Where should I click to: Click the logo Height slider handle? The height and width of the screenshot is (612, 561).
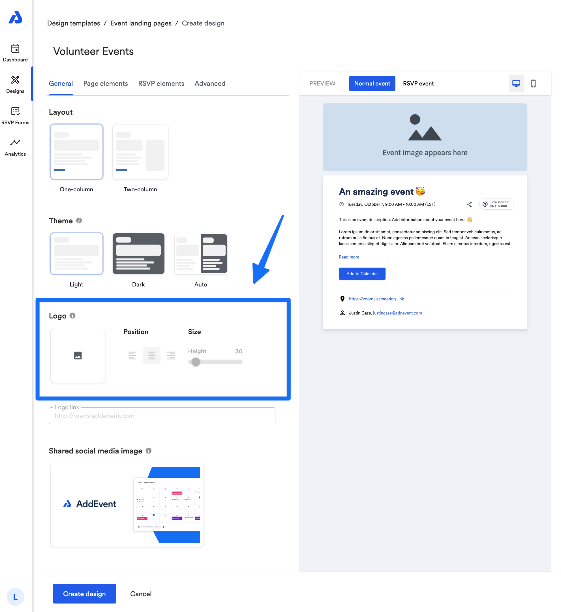coord(196,362)
